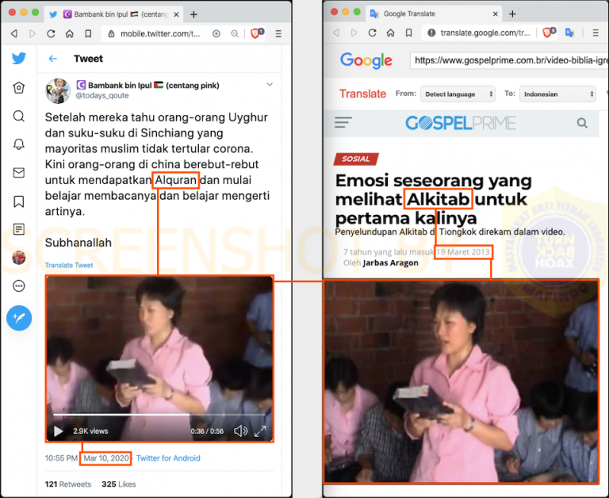Seek on the tweet video progress bar
Viewport: 609px width, 498px height.
pyautogui.click(x=159, y=415)
